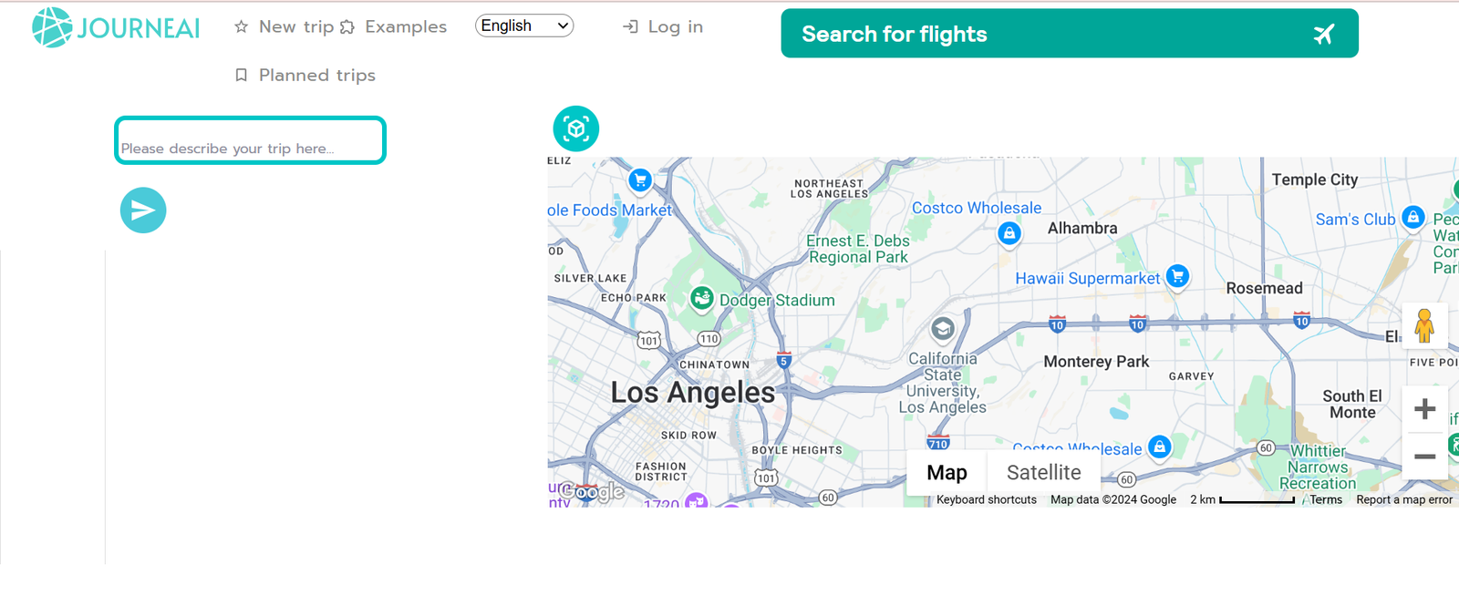Select the Hawaii Supermarket cart pin
Image resolution: width=1459 pixels, height=616 pixels.
[1177, 275]
